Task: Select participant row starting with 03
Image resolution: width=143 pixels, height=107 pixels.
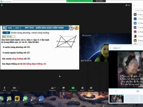Action: point(138,36)
